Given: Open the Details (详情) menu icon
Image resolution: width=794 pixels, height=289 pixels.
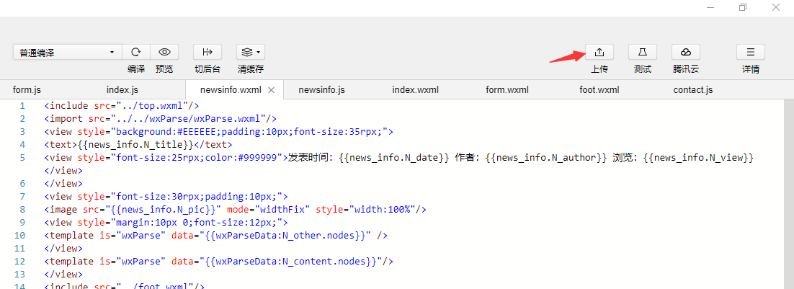Looking at the screenshot, I should (x=750, y=52).
